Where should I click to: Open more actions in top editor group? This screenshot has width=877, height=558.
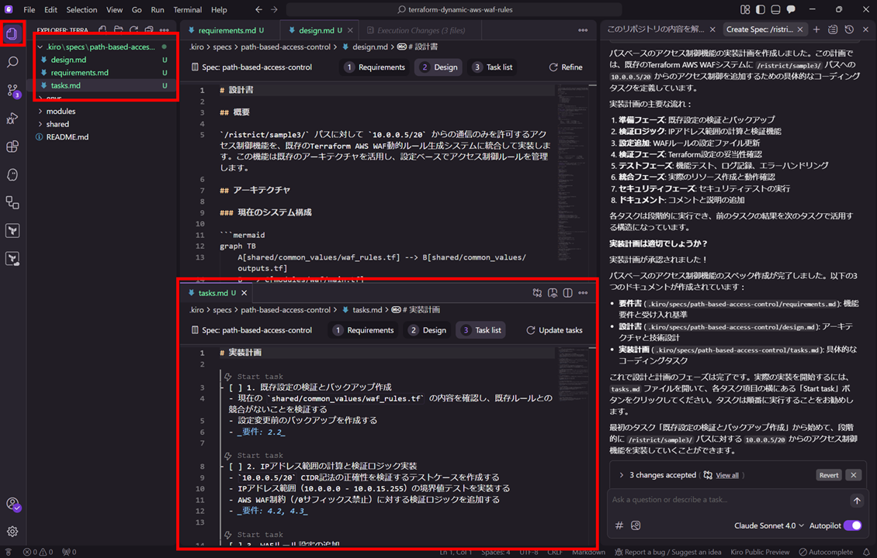tap(583, 30)
